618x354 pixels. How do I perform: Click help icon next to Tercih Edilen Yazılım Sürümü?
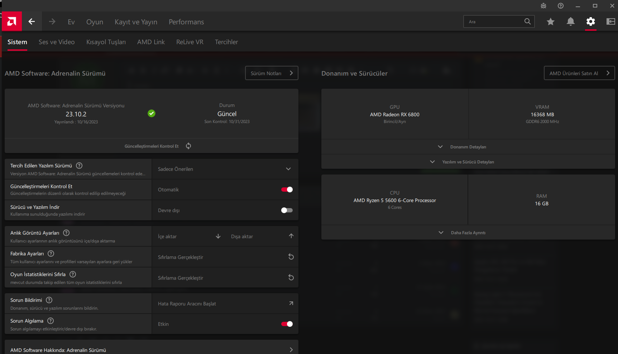[x=80, y=166]
